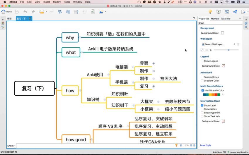Collapse the Anki使用 branch
Image resolution: width=249 pixels, height=155 pixels.
click(x=108, y=75)
